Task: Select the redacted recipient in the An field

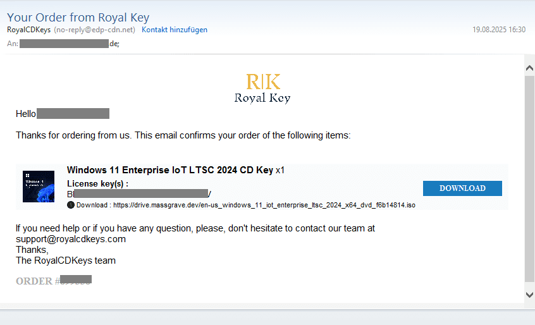Action: tap(65, 44)
